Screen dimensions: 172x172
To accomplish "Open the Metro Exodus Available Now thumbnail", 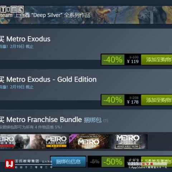I will pyautogui.click(x=128, y=142).
